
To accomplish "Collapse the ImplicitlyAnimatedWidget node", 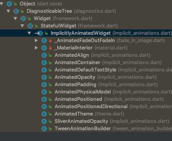I will pyautogui.click(x=29, y=33).
